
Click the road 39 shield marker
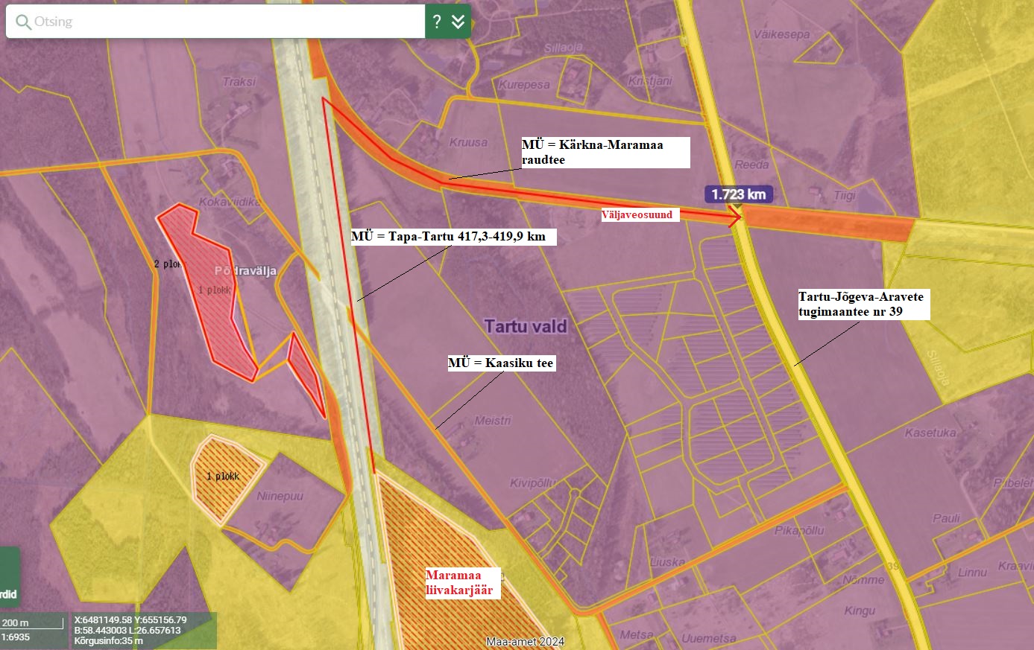coord(893,567)
